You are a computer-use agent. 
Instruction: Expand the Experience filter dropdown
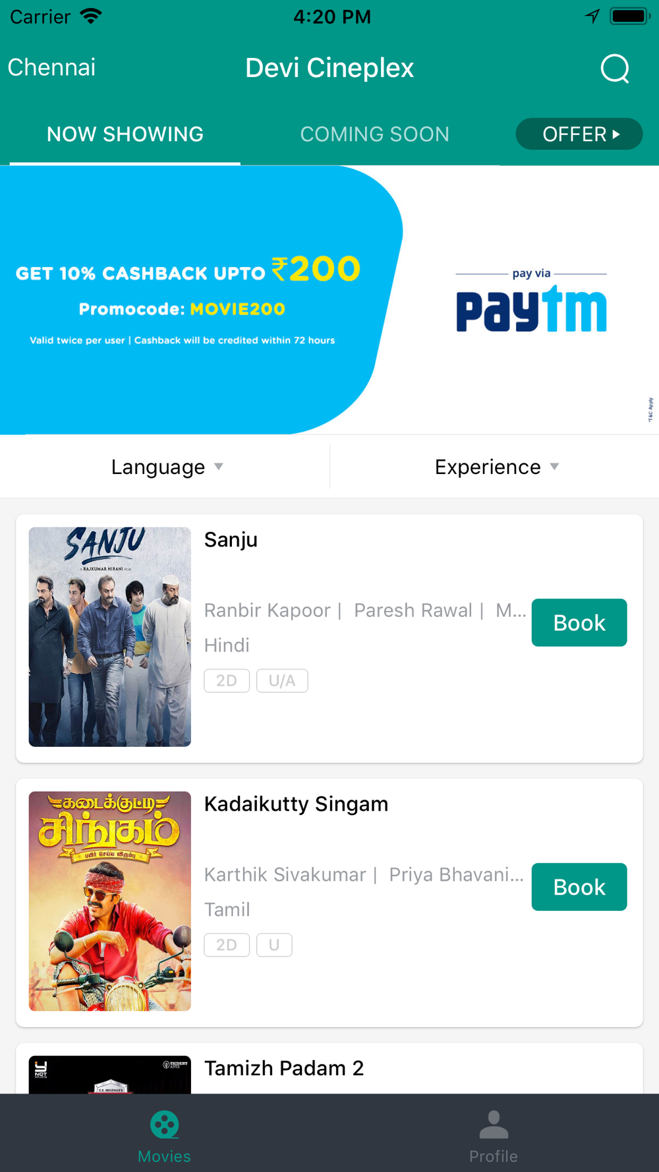[x=495, y=467]
